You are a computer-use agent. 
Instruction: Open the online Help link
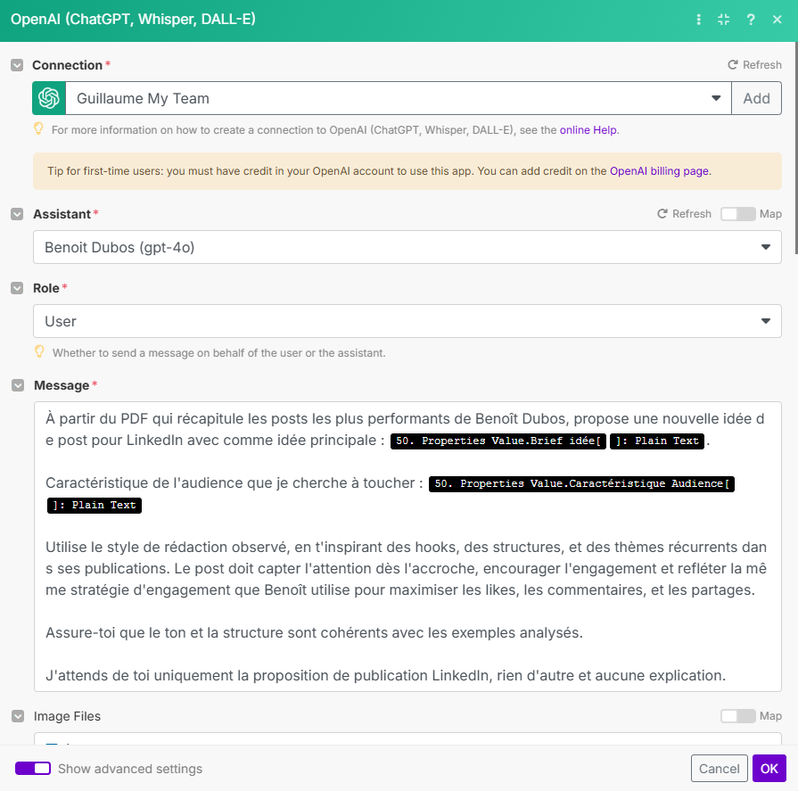click(588, 130)
